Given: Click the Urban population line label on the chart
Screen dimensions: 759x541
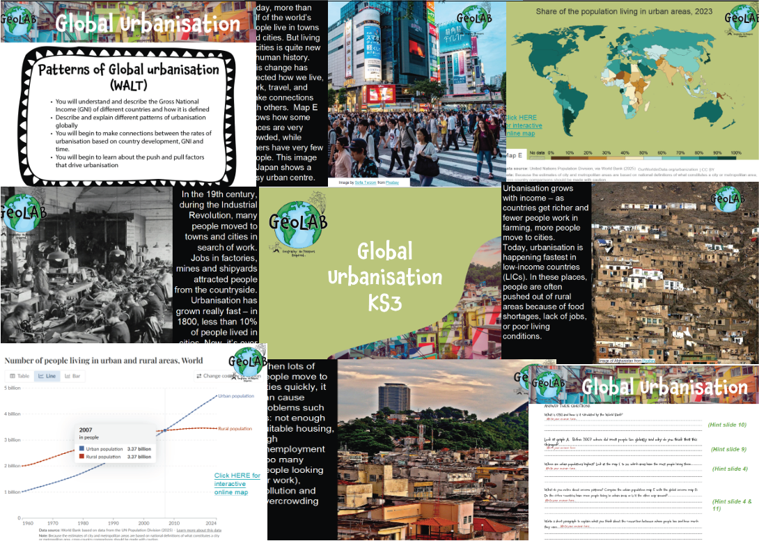Looking at the screenshot, I should (237, 396).
